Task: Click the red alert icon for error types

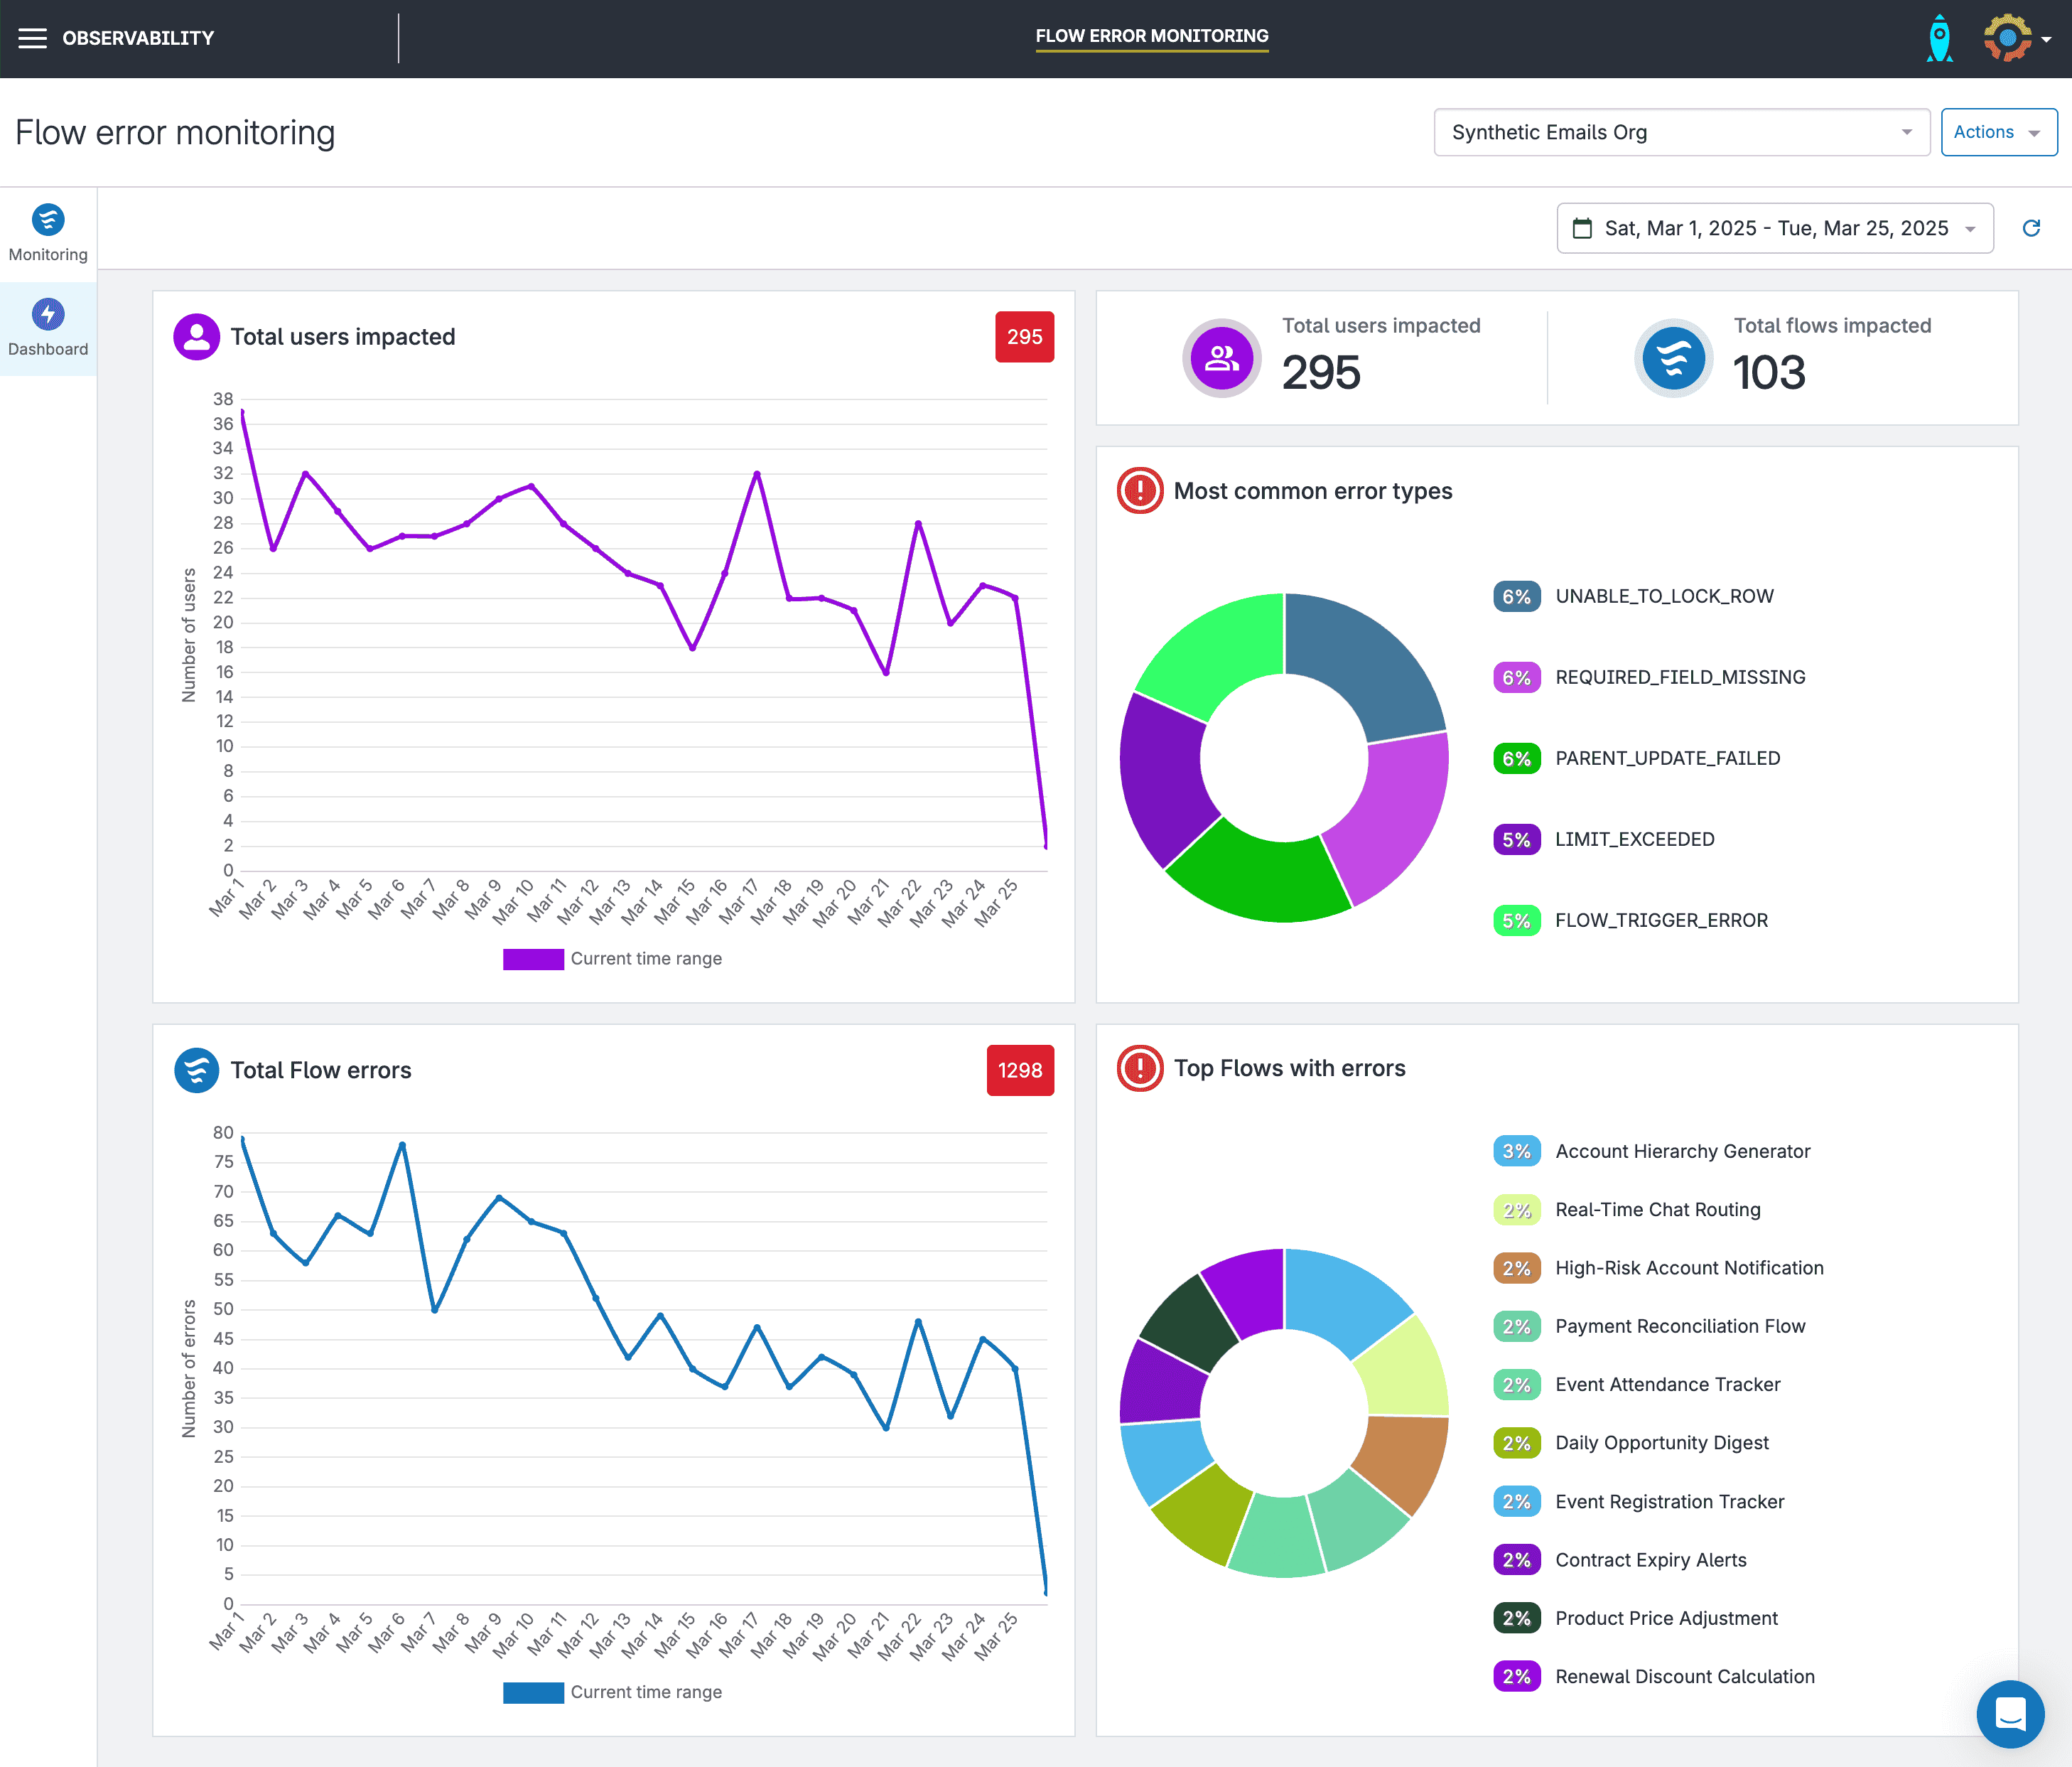Action: [x=1139, y=490]
